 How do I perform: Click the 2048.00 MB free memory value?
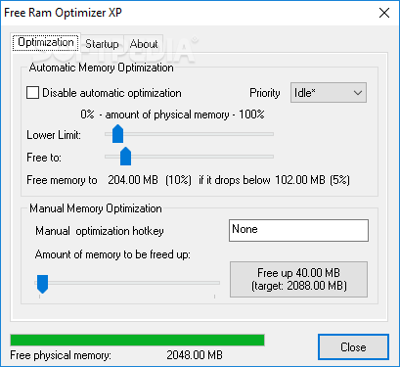click(x=195, y=355)
